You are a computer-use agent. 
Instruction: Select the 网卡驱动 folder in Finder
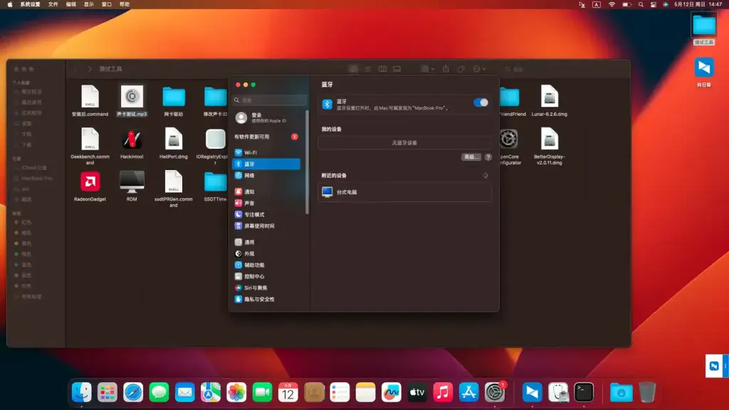pyautogui.click(x=174, y=101)
